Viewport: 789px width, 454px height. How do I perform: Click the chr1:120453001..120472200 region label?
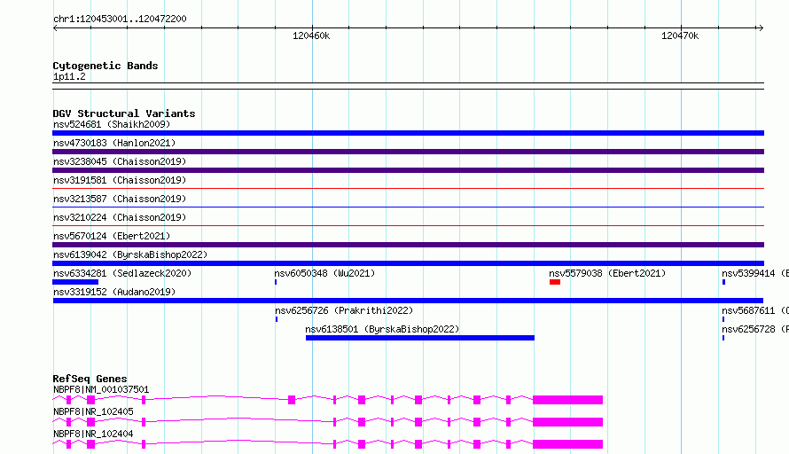(120, 19)
